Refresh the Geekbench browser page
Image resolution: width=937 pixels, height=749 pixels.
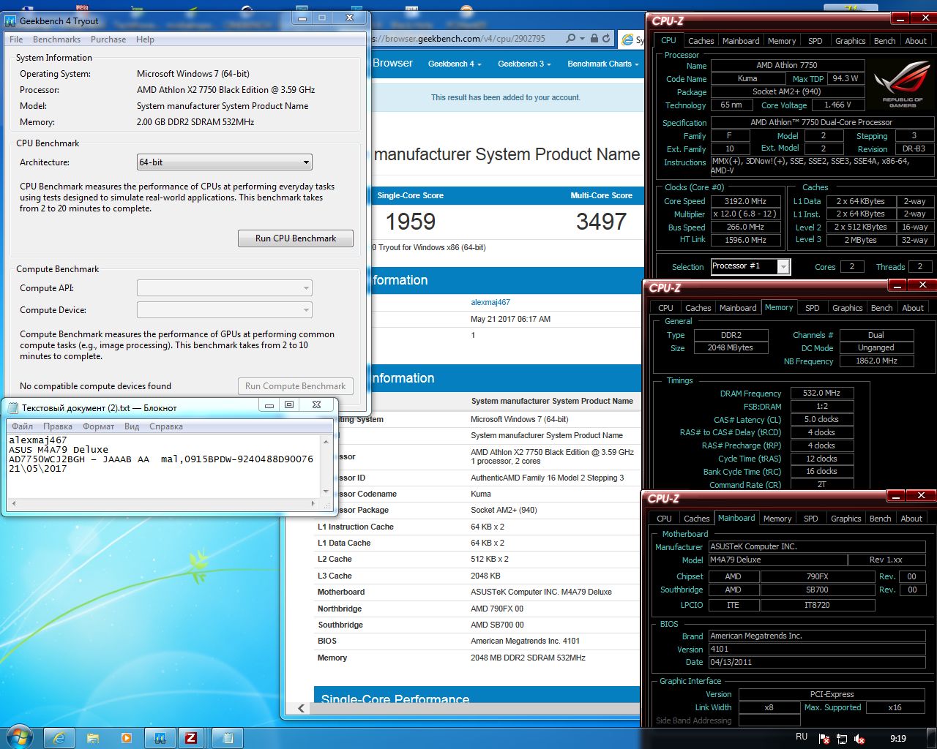tap(606, 39)
